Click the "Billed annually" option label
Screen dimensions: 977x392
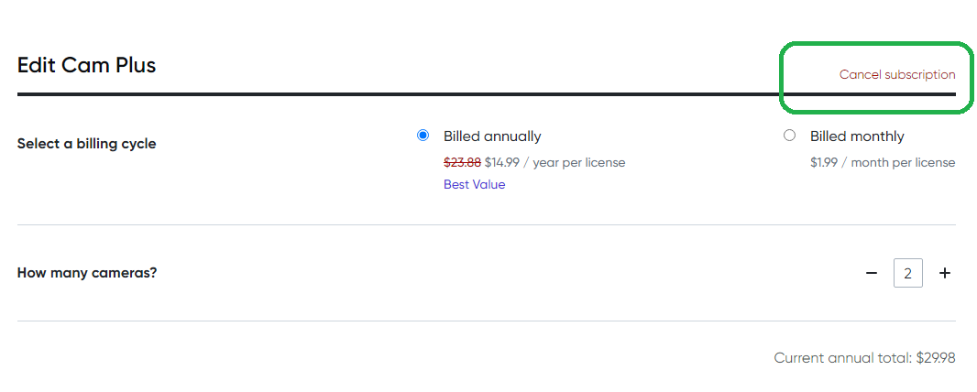(492, 136)
